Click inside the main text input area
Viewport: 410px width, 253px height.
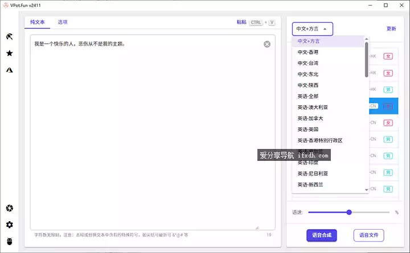click(x=153, y=132)
